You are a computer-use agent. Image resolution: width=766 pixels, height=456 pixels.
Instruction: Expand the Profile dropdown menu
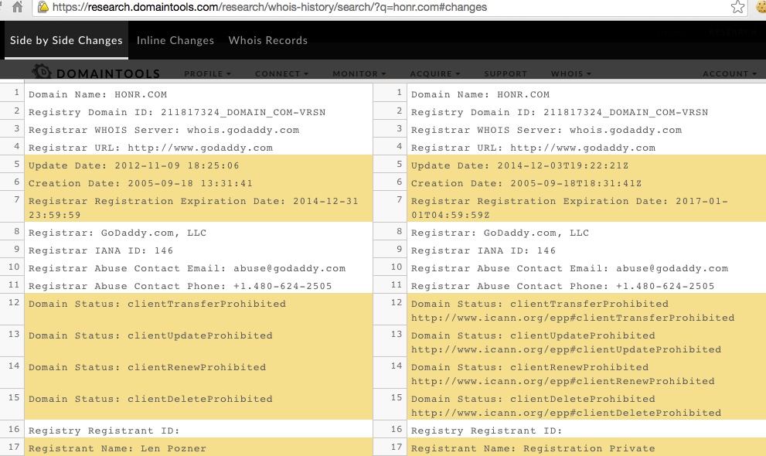[x=207, y=74]
